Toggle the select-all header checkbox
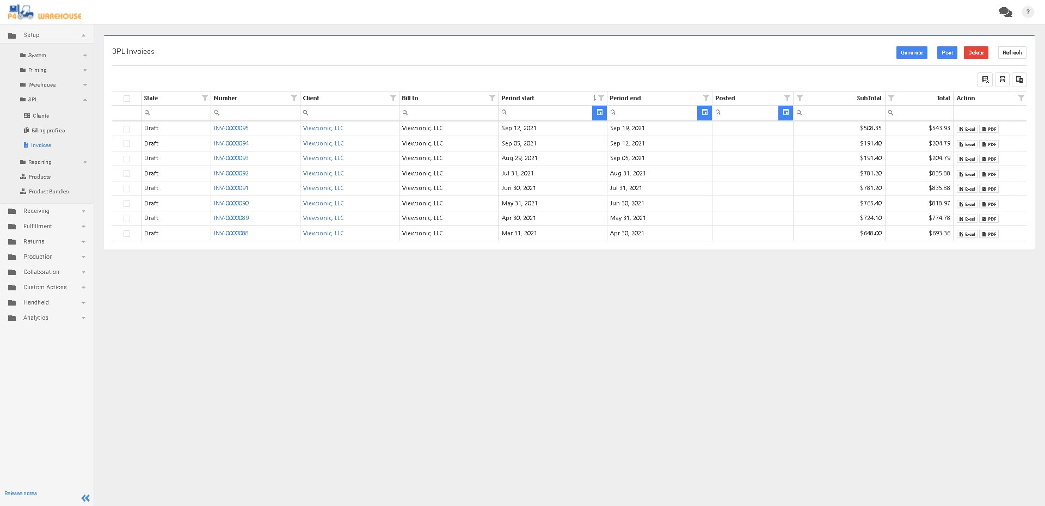 click(x=127, y=99)
